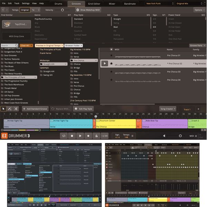This screenshot has width=207, height=207.
Task: Open the tempo signature menu icon
Action: coord(132,136)
